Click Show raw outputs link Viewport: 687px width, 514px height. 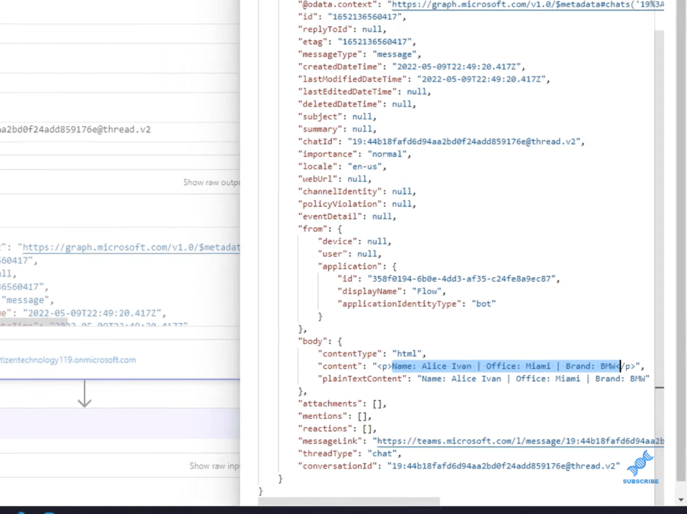[211, 182]
